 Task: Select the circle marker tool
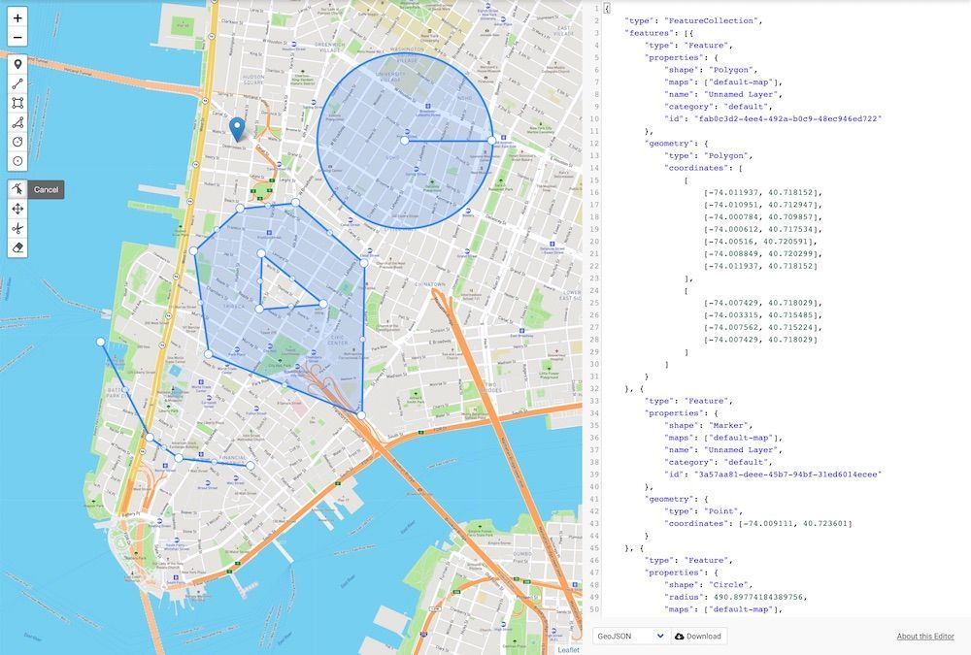17,160
